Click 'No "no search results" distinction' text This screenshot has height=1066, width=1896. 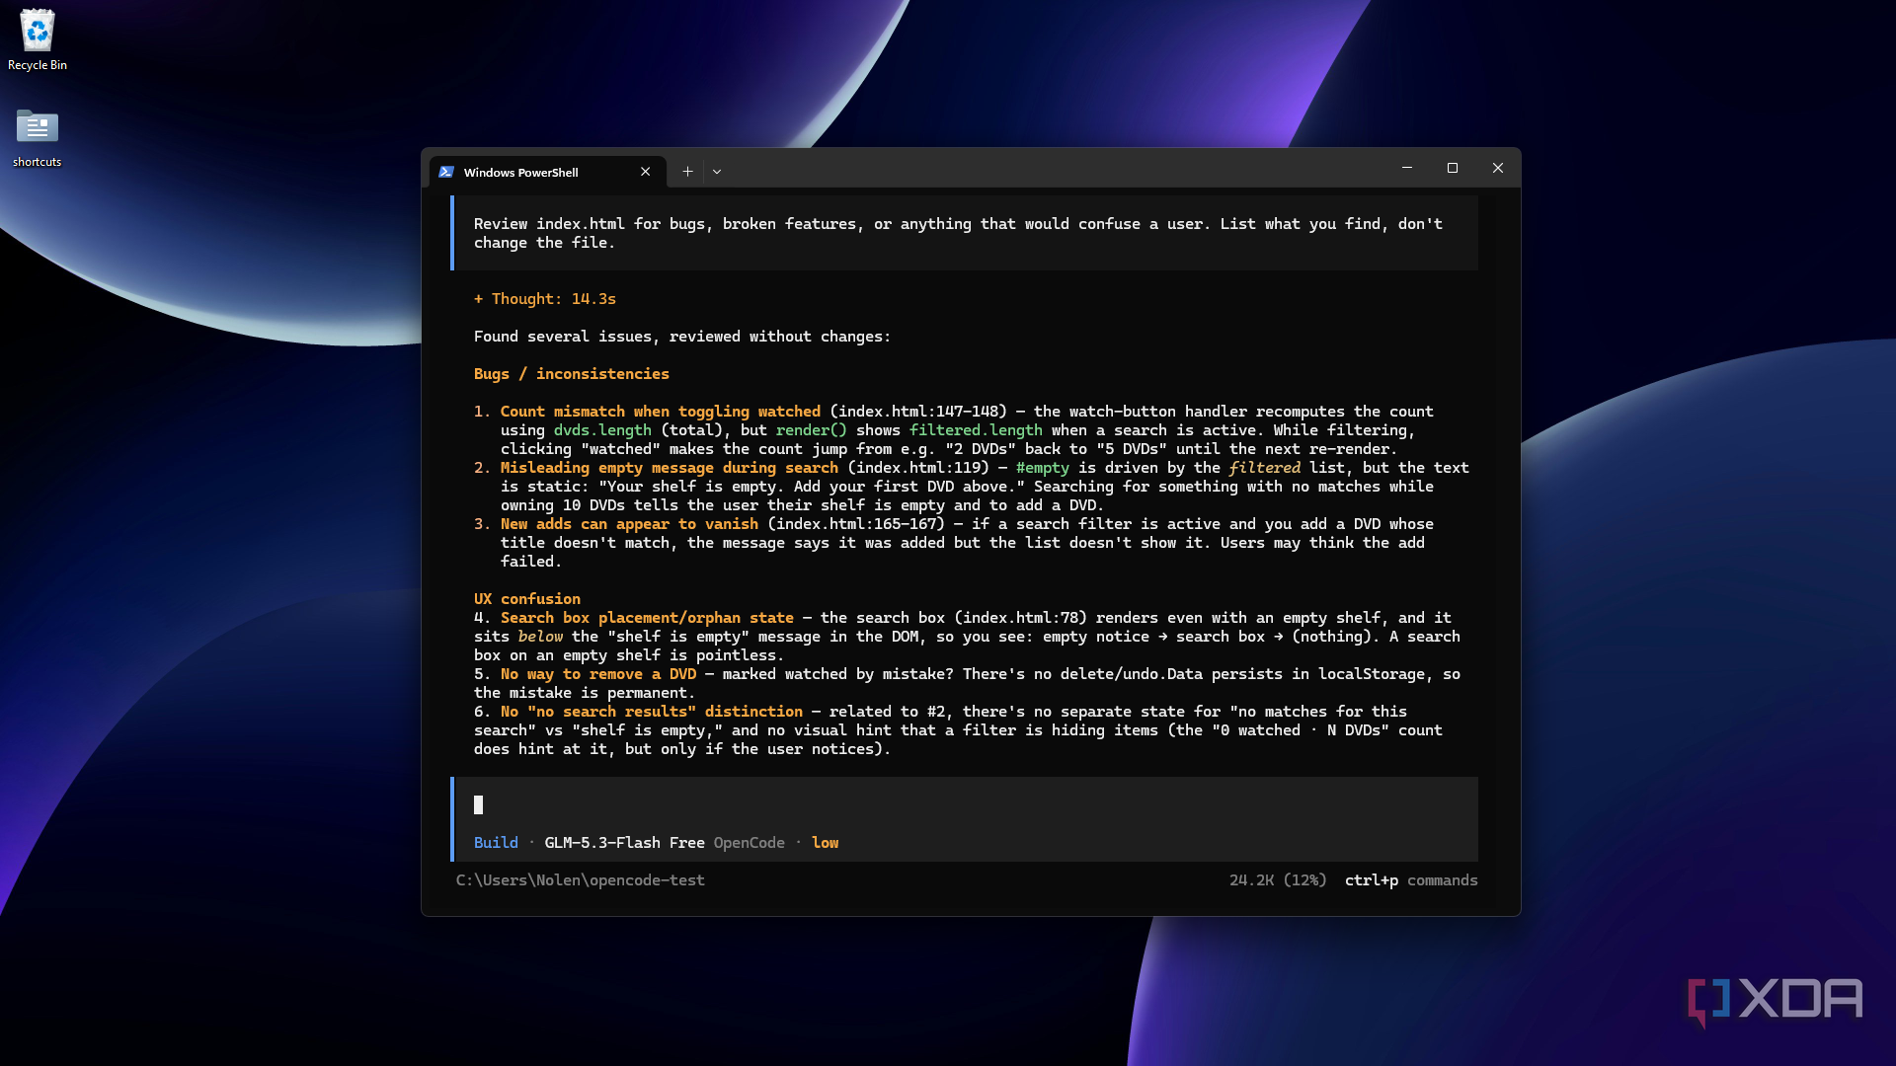click(x=652, y=712)
